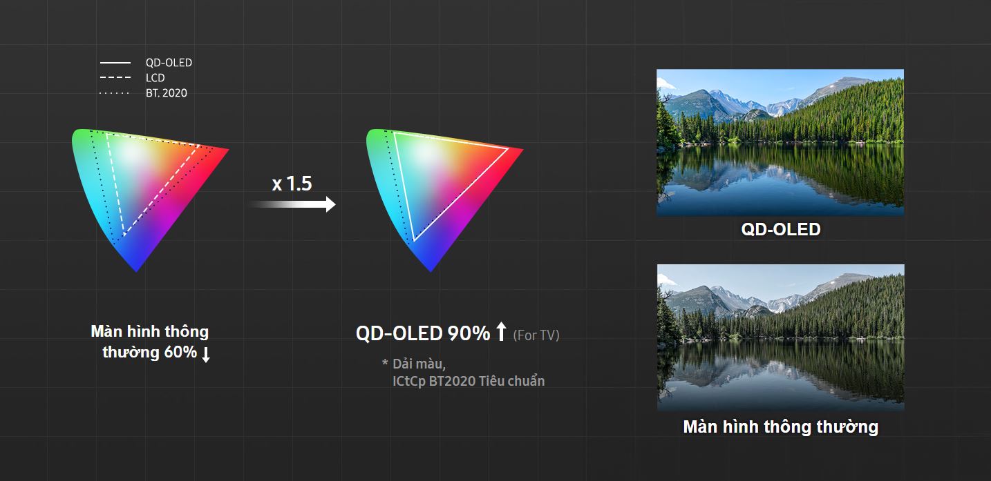Click the 'QD-OLED 90%' heading

pyautogui.click(x=422, y=333)
